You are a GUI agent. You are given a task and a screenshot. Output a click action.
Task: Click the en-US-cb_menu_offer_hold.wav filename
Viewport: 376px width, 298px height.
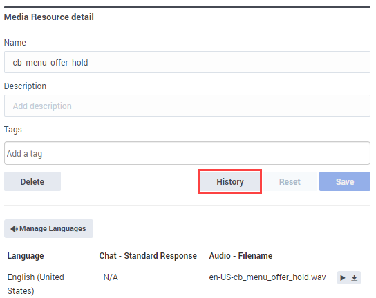[x=267, y=277]
